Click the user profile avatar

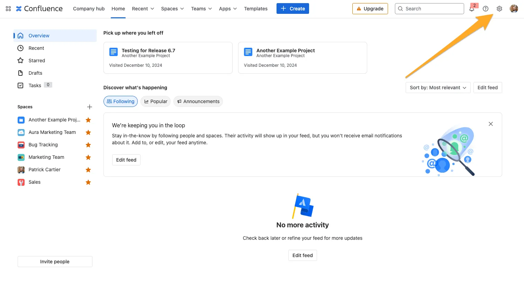[514, 9]
